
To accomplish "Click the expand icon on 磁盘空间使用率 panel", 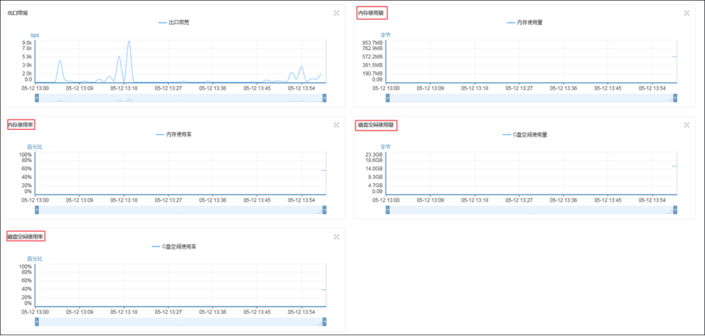I will (x=336, y=237).
